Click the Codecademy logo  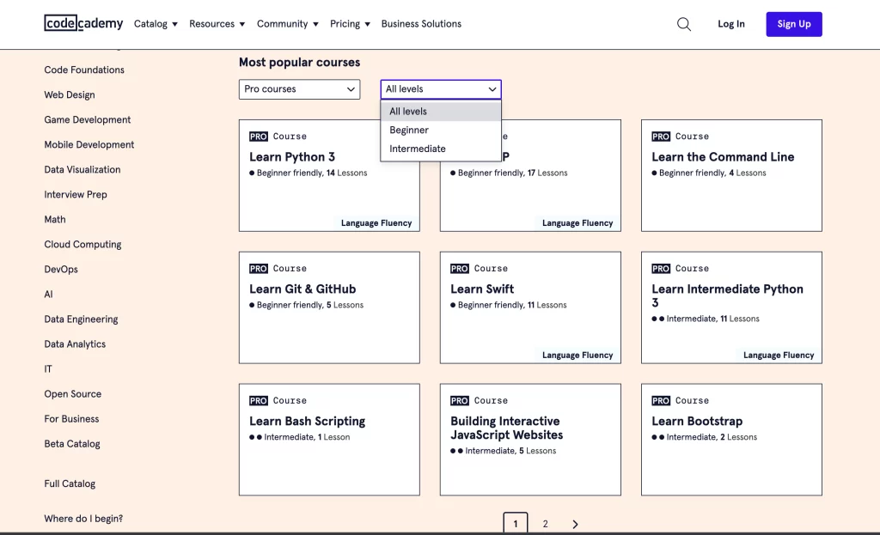(x=83, y=23)
